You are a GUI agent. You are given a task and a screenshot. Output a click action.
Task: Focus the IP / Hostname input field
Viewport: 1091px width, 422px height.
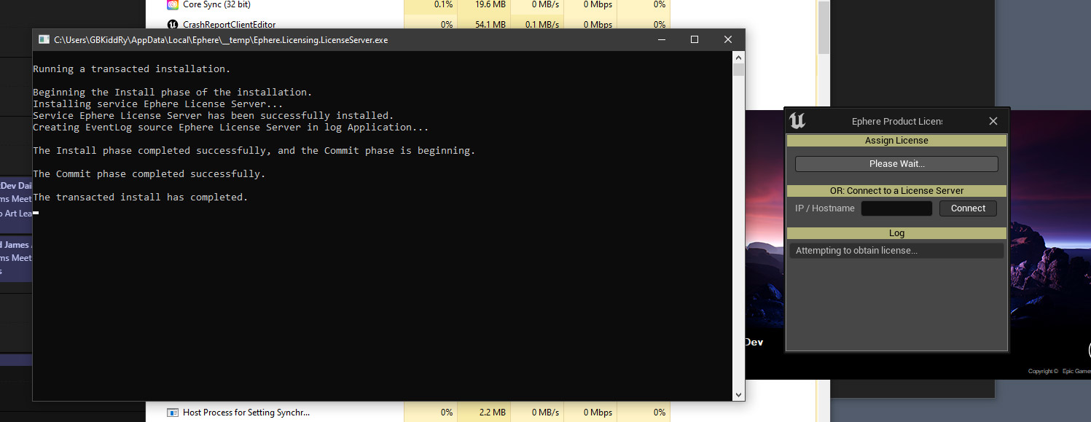896,208
